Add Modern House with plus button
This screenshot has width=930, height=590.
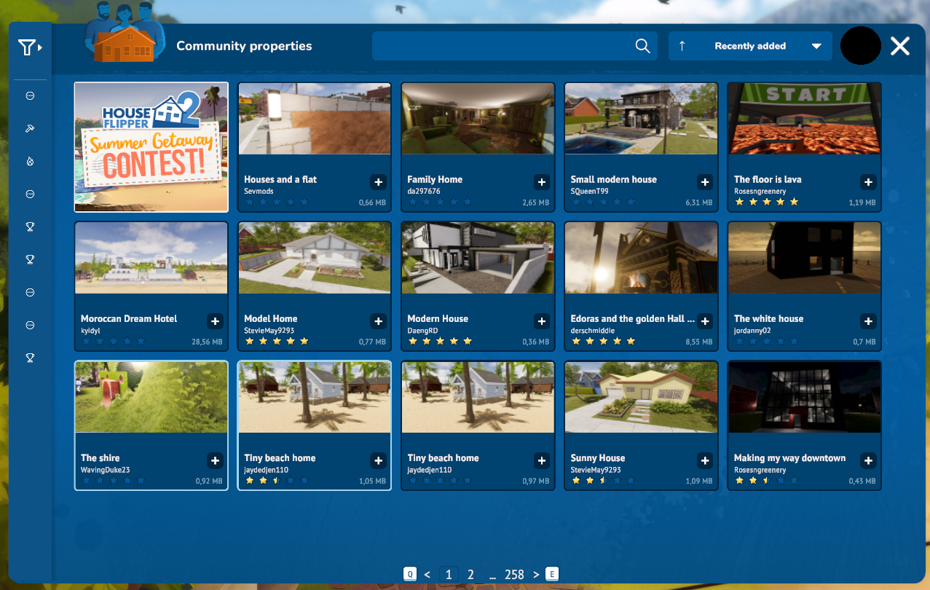coord(541,321)
